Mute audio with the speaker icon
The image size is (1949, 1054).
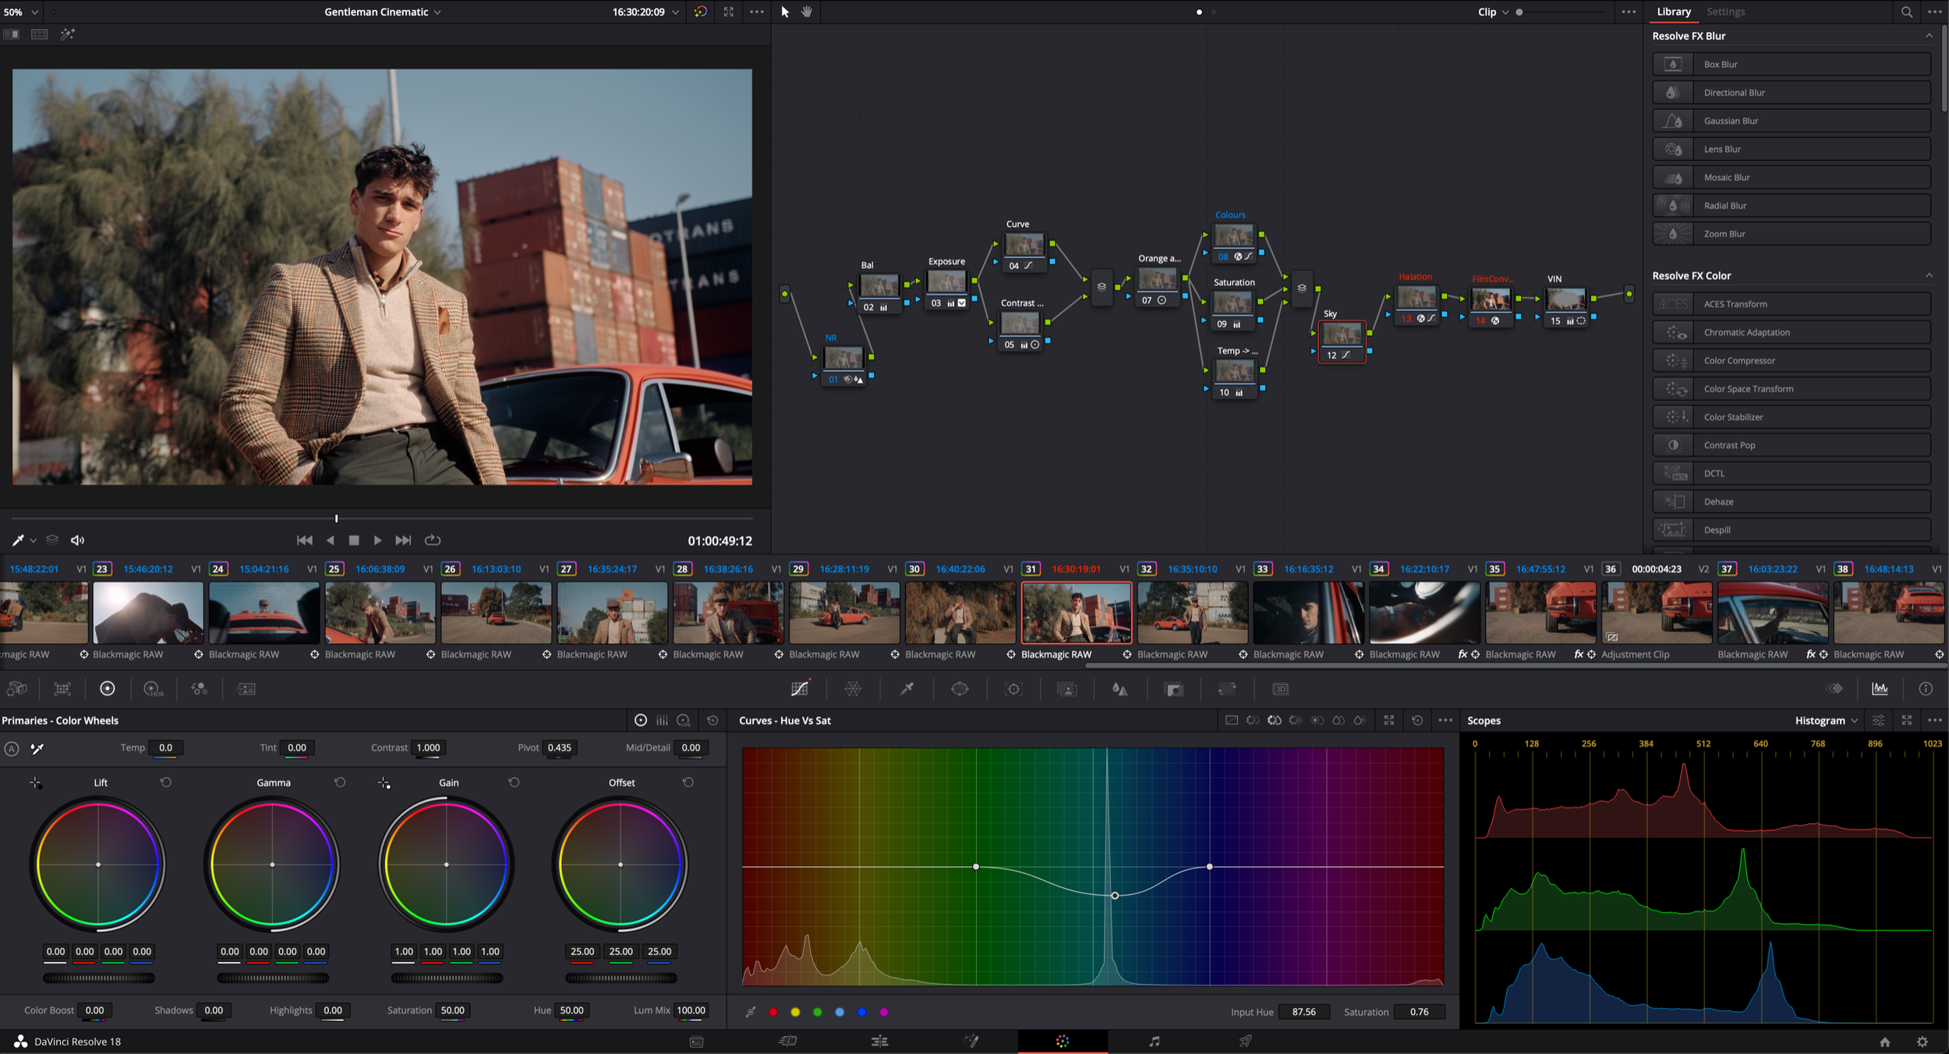click(x=77, y=540)
